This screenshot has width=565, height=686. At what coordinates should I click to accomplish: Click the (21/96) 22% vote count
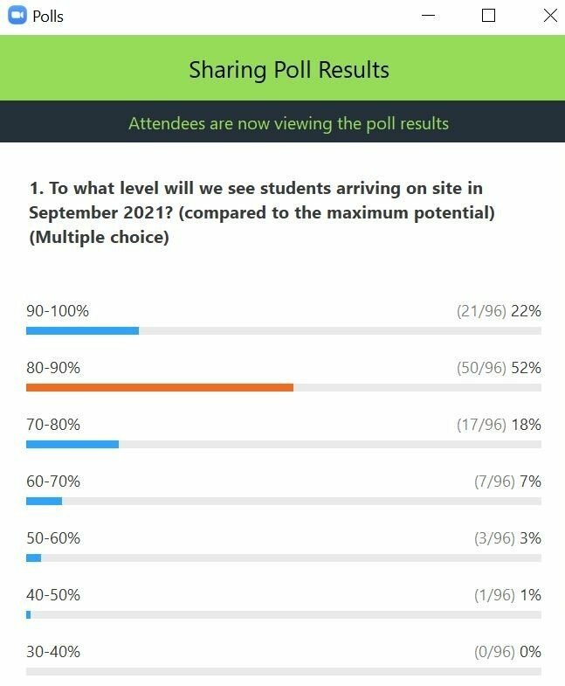(x=499, y=310)
